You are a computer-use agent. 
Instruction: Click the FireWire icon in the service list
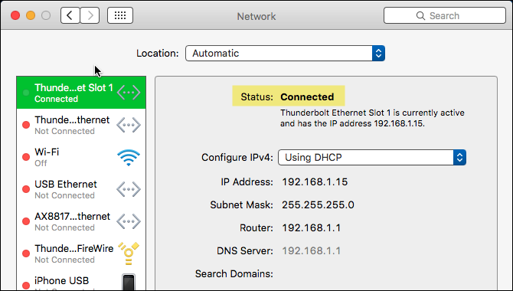tap(129, 253)
